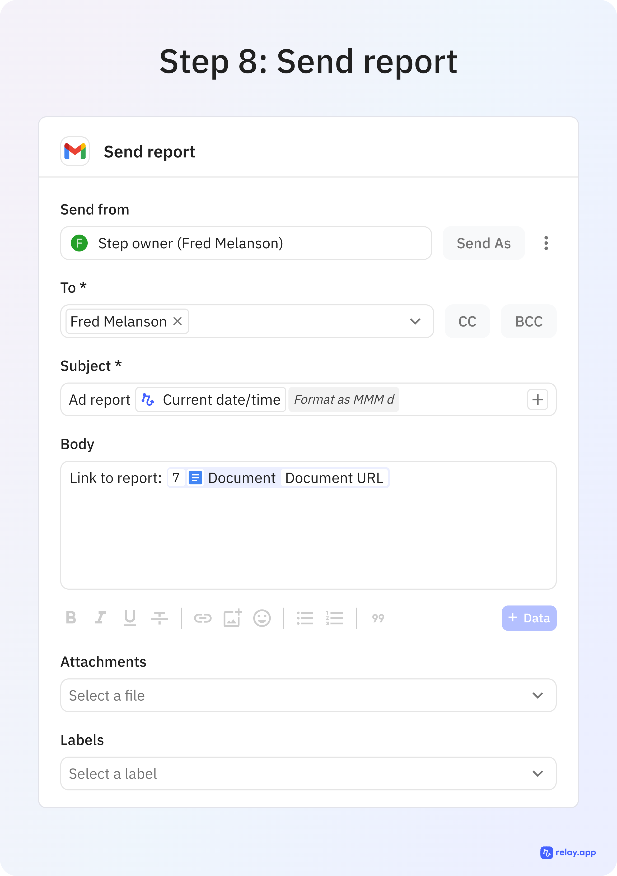Screen dimensions: 617x876
Task: Remove Fred Melanson recipient chip
Action: 177,321
